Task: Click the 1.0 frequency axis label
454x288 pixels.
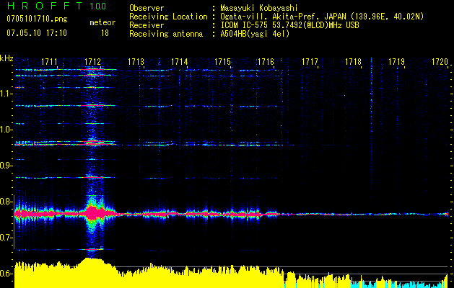Action: tap(6, 130)
